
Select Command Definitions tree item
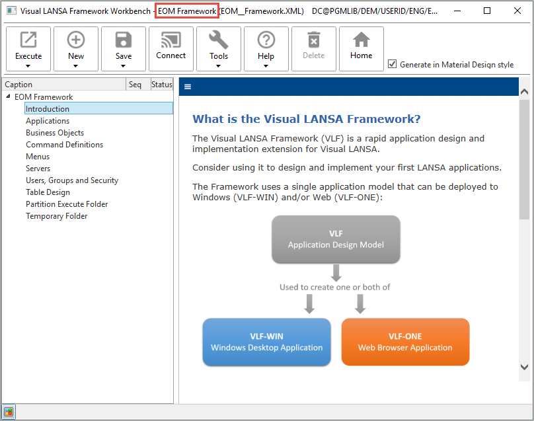[64, 145]
